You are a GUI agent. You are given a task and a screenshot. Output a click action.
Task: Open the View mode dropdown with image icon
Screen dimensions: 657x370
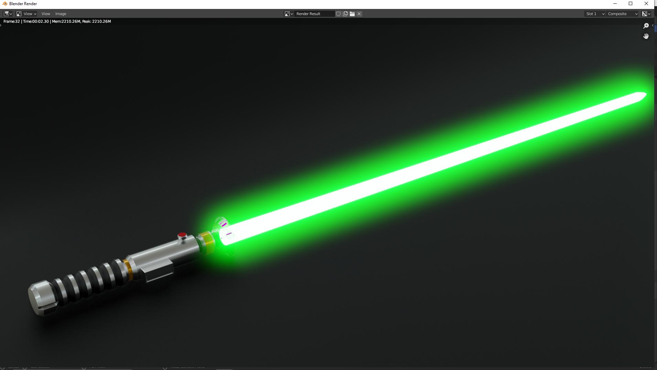(x=26, y=14)
